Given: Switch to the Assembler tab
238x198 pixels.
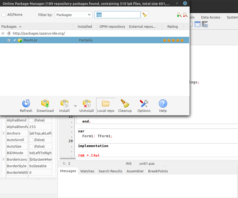Looking at the screenshot, I should coord(135,171).
